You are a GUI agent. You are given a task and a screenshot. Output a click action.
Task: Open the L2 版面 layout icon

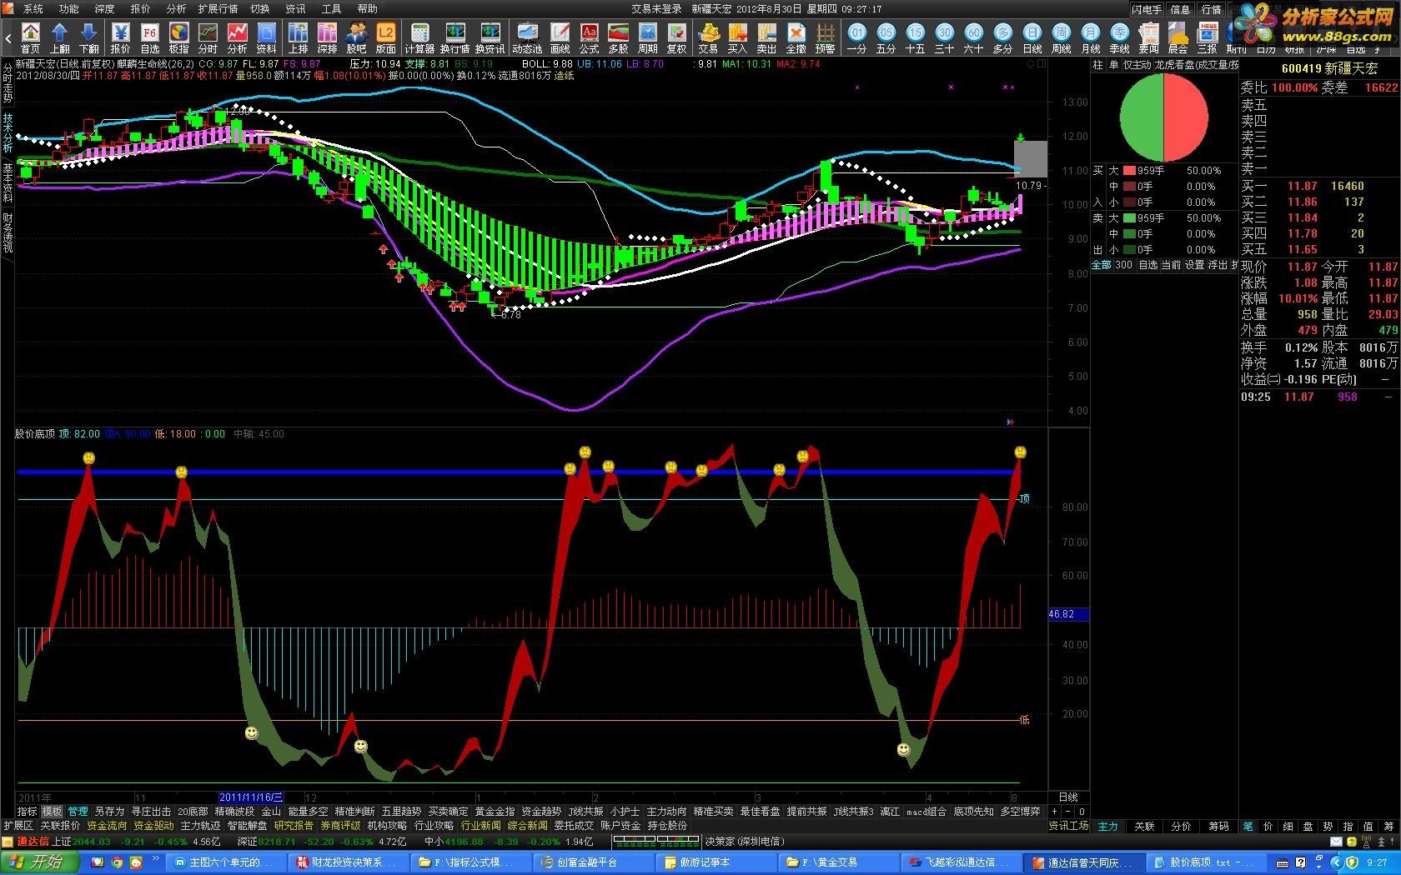386,38
